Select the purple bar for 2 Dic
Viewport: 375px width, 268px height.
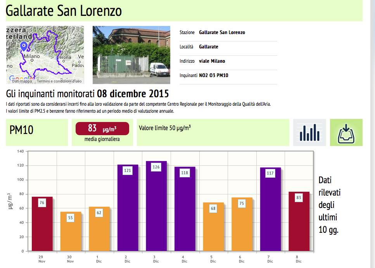(x=128, y=209)
